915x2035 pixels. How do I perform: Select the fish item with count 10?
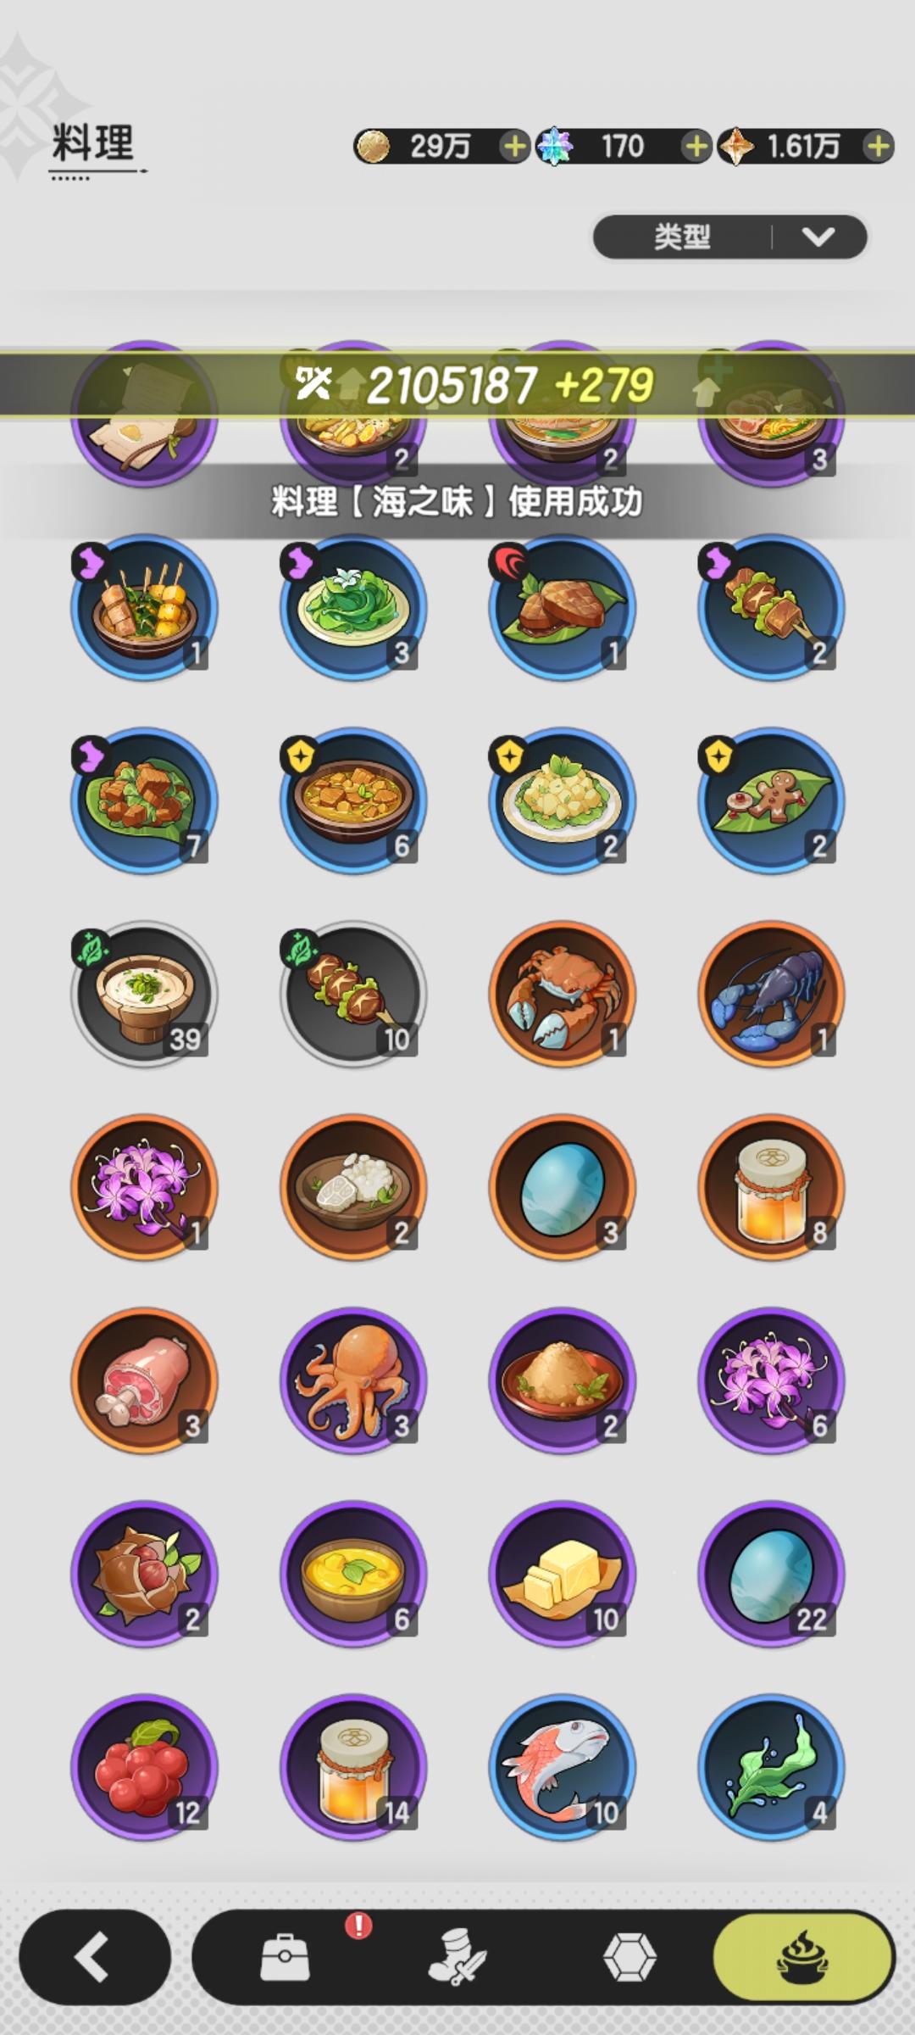tap(562, 1767)
